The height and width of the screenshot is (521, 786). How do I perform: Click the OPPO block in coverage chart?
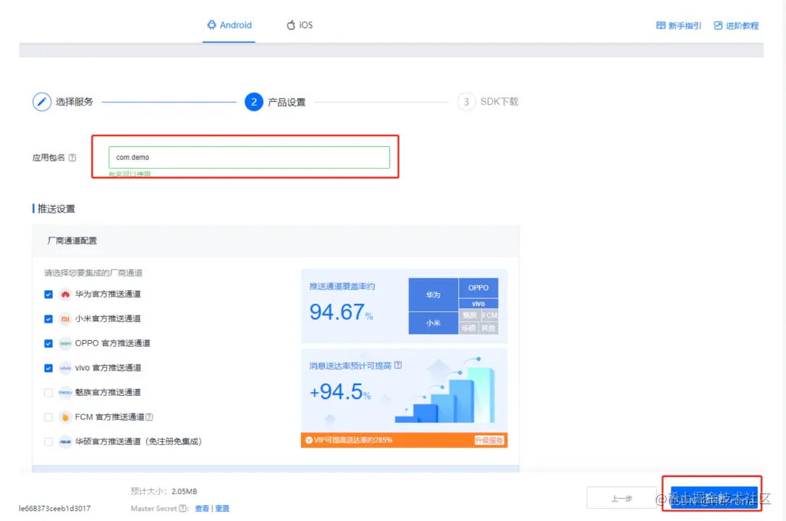point(478,288)
